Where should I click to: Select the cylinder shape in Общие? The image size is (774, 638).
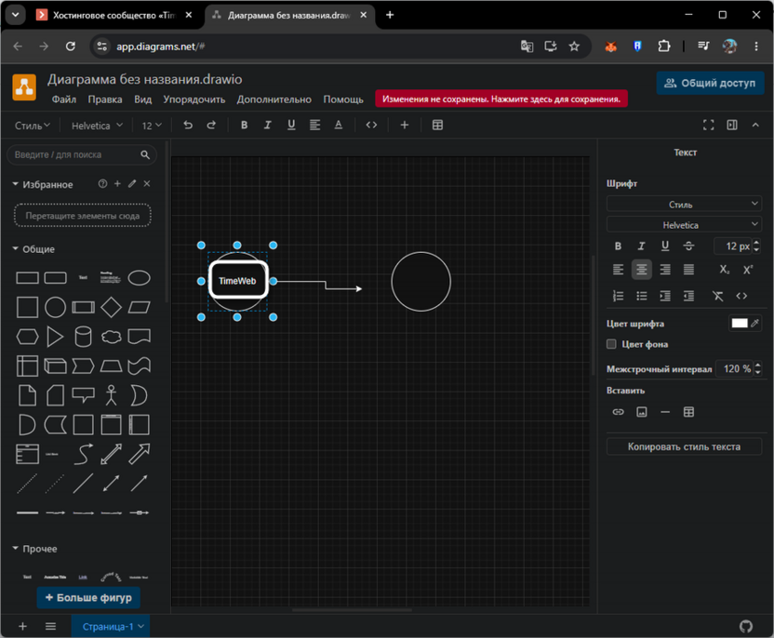[83, 337]
